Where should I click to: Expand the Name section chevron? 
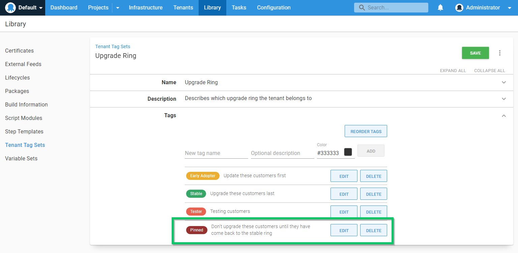click(x=504, y=83)
